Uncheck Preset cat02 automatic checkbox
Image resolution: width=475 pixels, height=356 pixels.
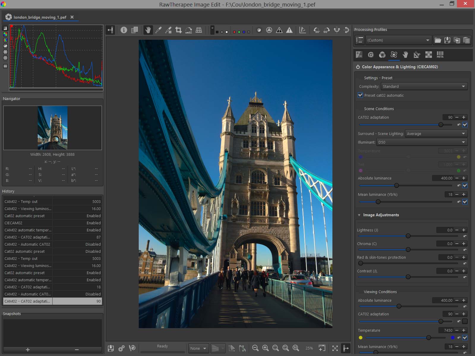click(360, 95)
